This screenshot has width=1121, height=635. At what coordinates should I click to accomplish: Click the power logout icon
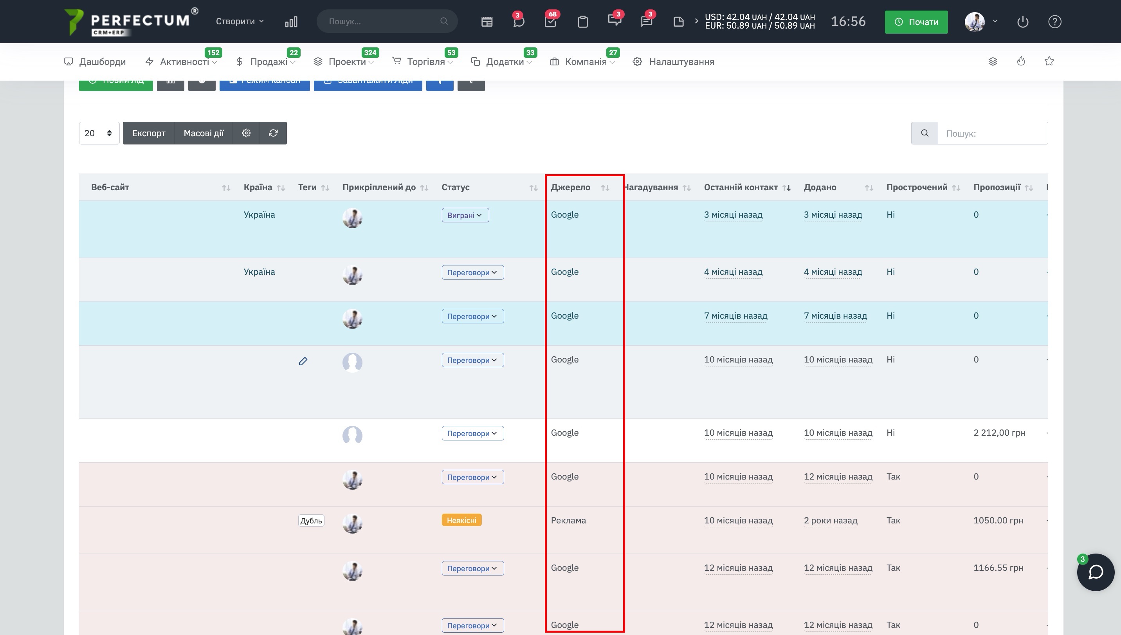click(1022, 22)
